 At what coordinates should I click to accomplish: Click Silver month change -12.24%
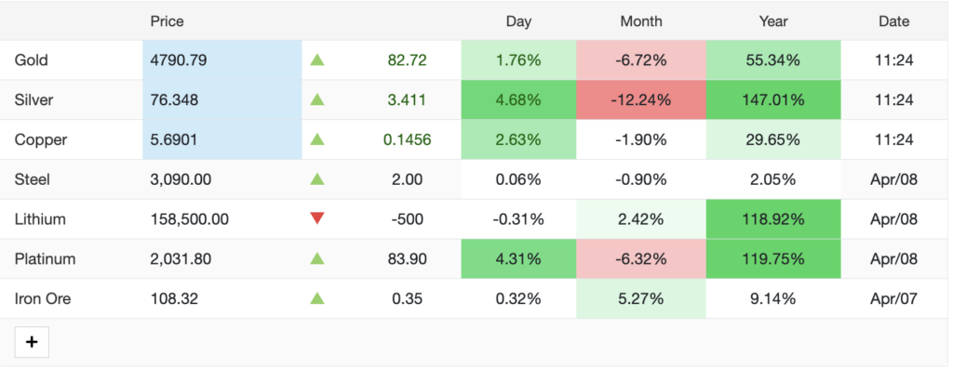tap(641, 100)
